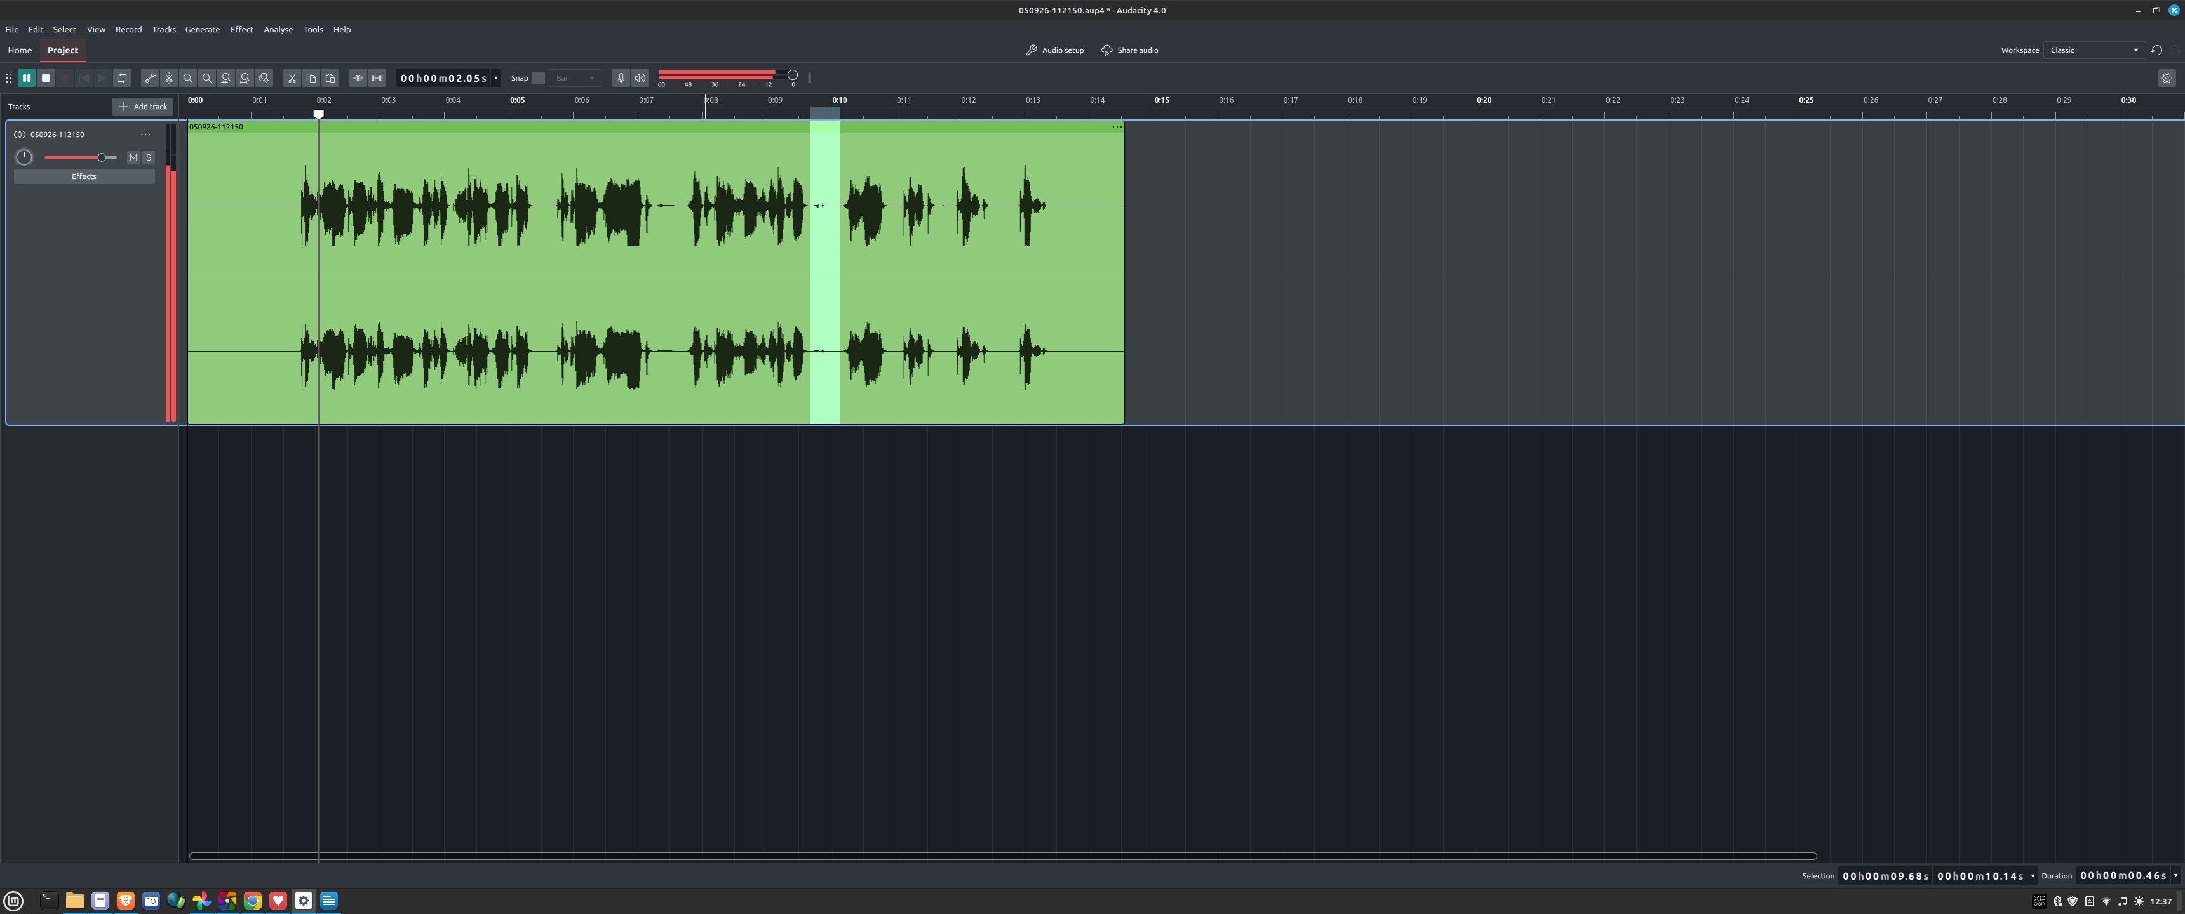This screenshot has width=2185, height=914.
Task: Mute the 050926-112150 track
Action: pyautogui.click(x=133, y=157)
